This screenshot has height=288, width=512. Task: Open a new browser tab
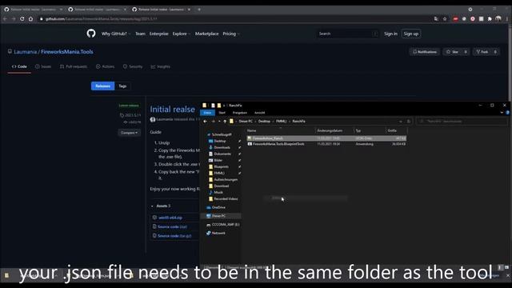(x=199, y=10)
